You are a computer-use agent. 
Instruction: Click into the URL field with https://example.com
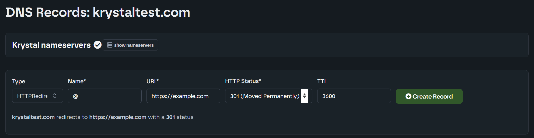pyautogui.click(x=183, y=96)
